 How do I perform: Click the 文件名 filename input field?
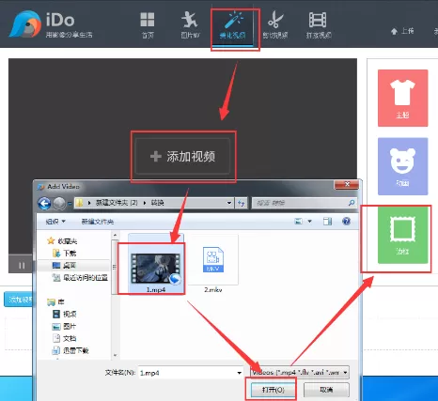coord(187,373)
